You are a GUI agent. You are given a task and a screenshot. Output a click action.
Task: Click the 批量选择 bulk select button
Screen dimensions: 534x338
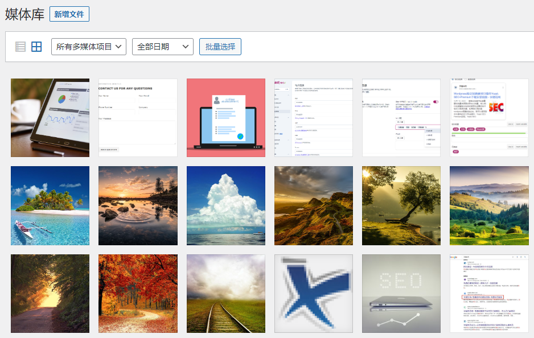pyautogui.click(x=220, y=46)
